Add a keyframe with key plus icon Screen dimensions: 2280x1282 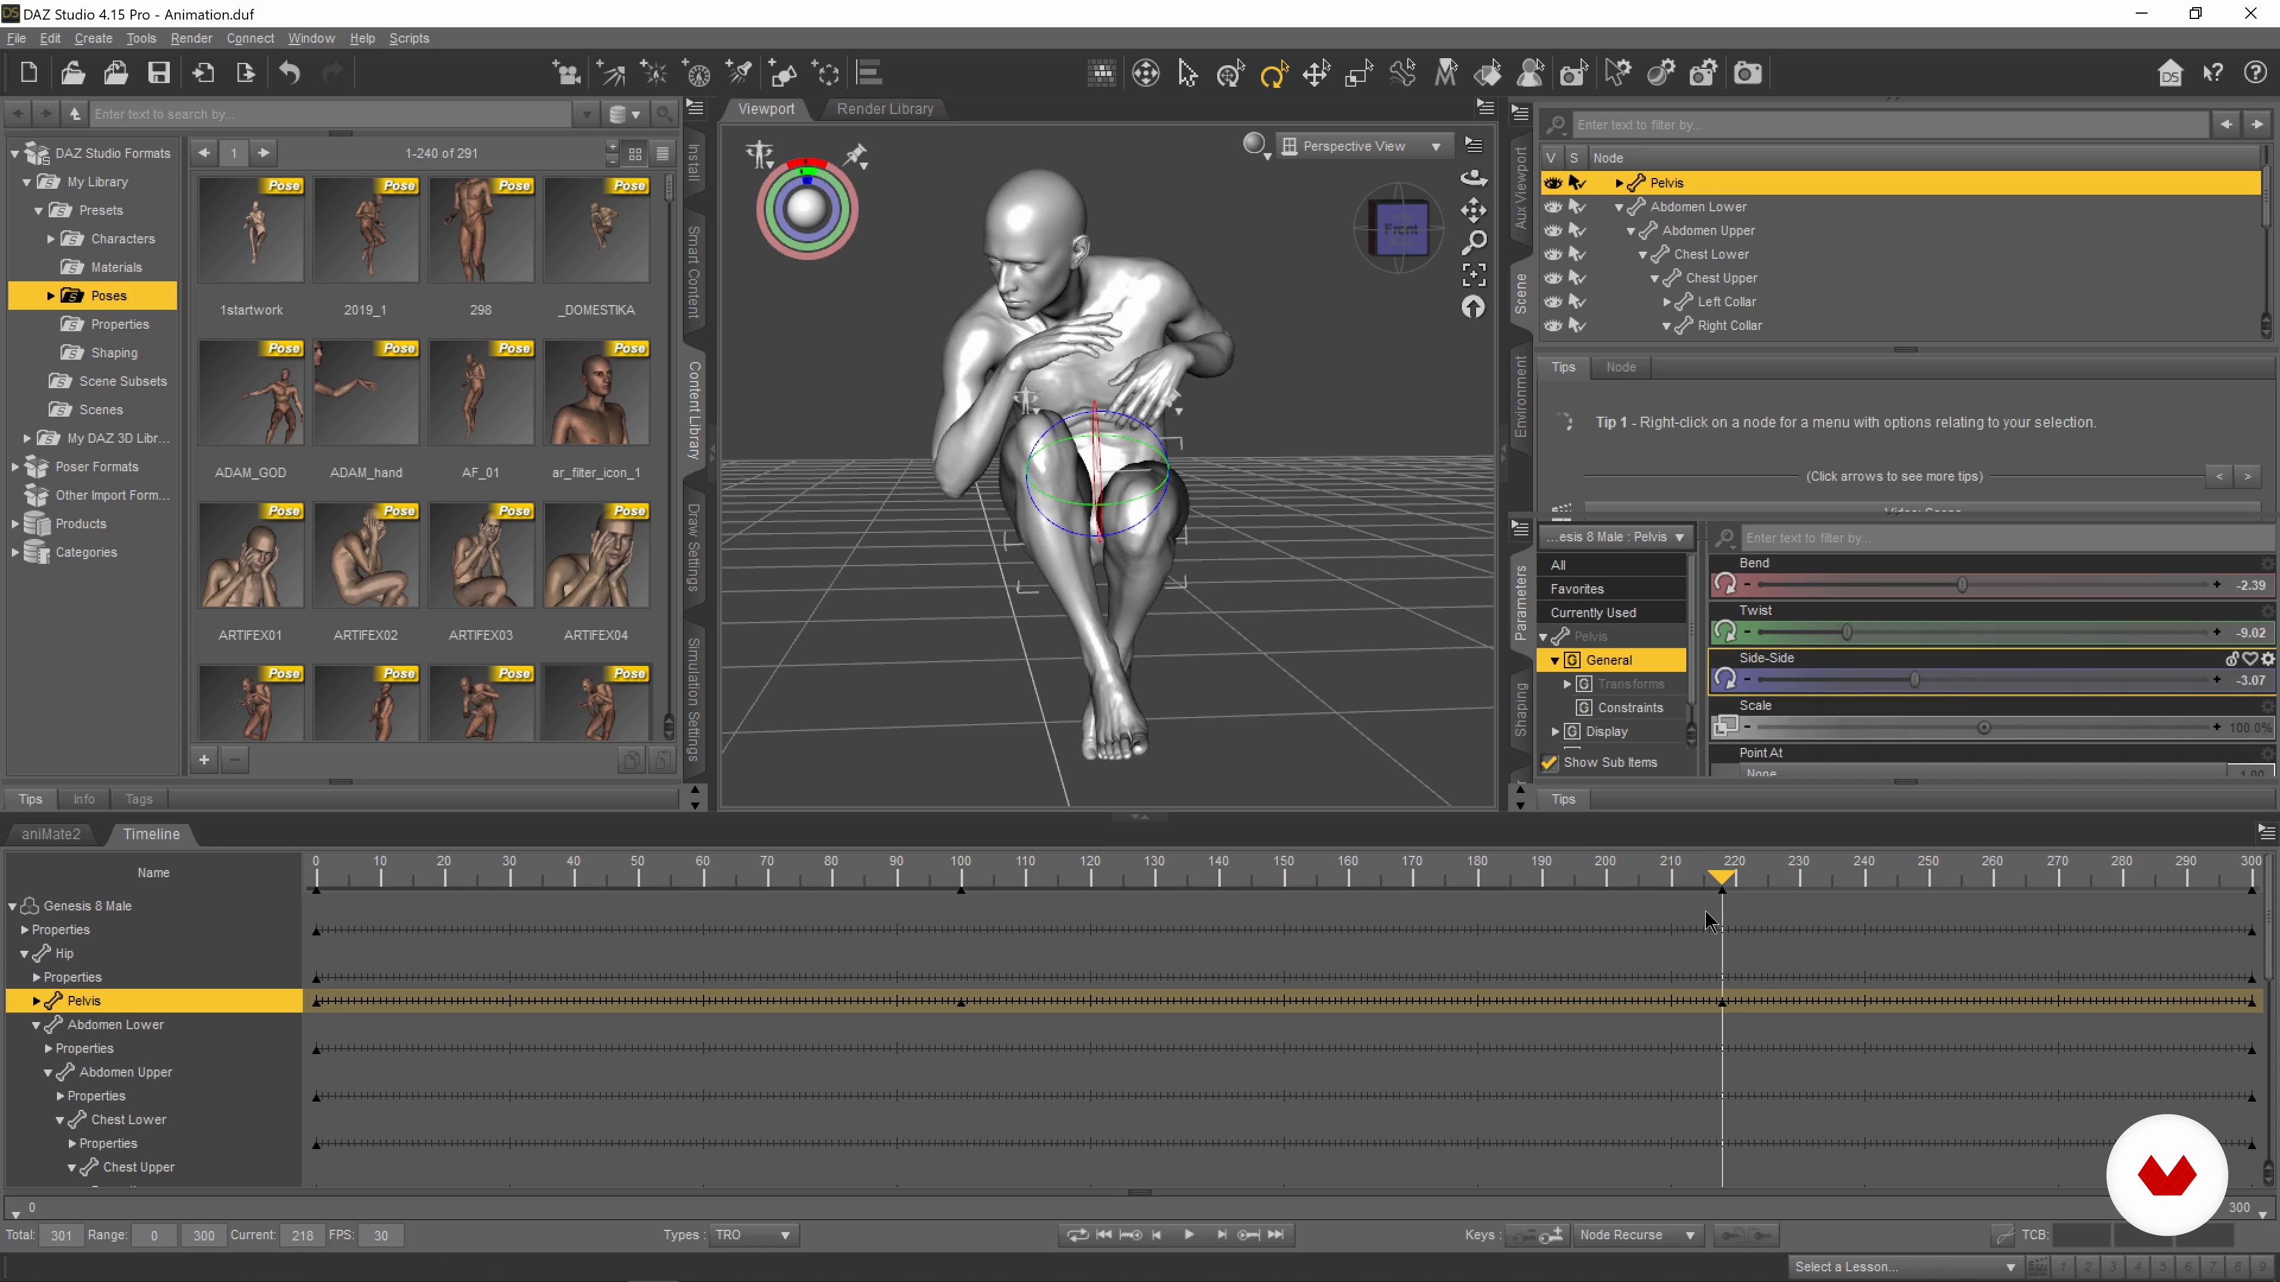(x=1551, y=1235)
